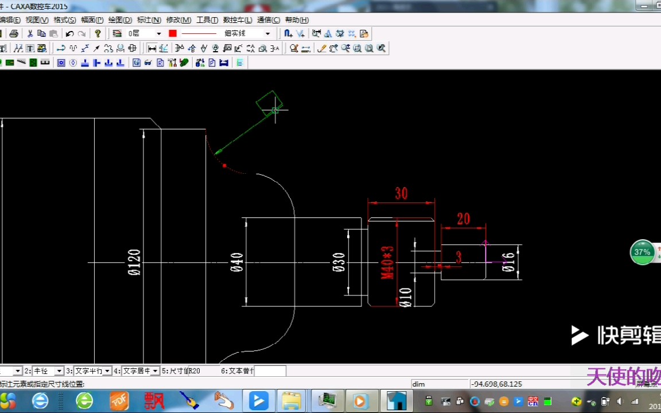Open the 半径 option dropdown
Image resolution: width=661 pixels, height=413 pixels.
point(59,371)
